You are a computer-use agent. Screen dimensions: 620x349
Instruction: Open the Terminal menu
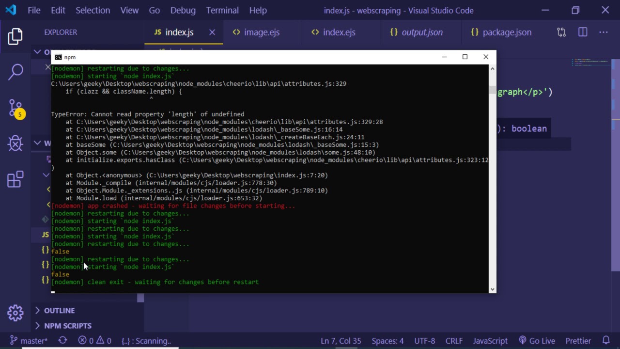point(222,10)
